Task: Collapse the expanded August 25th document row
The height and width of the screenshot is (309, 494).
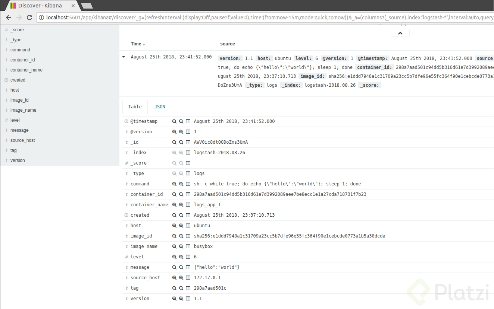Action: tap(124, 57)
